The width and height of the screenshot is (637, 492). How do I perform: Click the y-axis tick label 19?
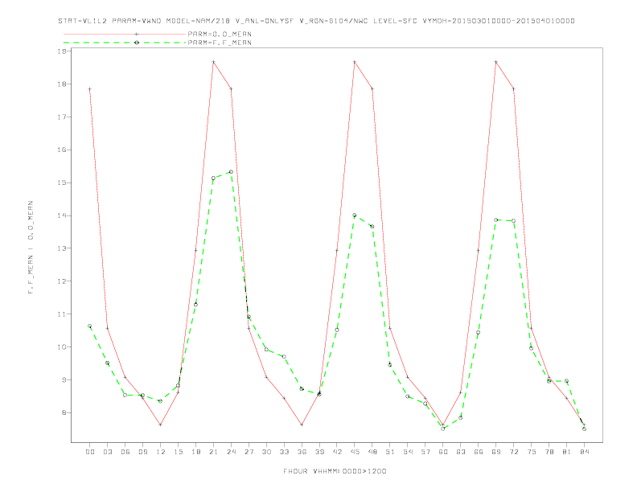tap(62, 51)
